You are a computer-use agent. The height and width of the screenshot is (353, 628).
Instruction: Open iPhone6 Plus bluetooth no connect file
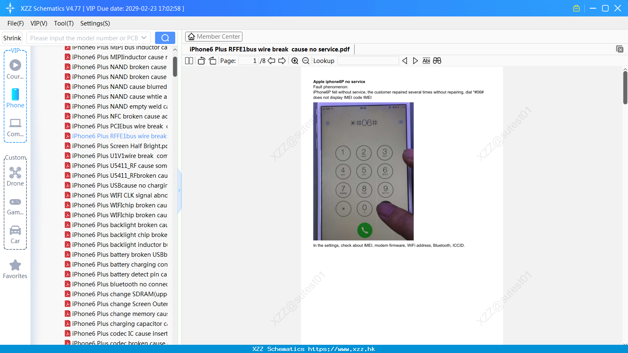pos(116,284)
